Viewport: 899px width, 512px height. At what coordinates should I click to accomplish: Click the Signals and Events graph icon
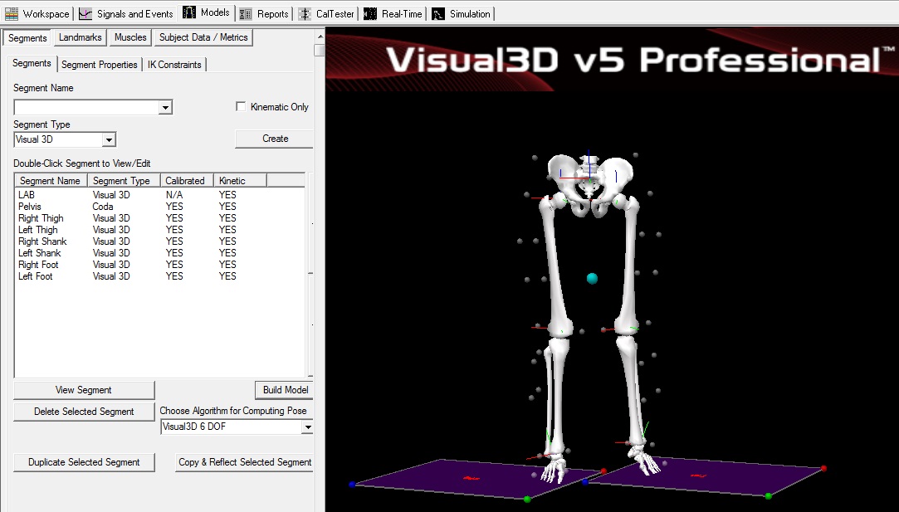point(86,14)
